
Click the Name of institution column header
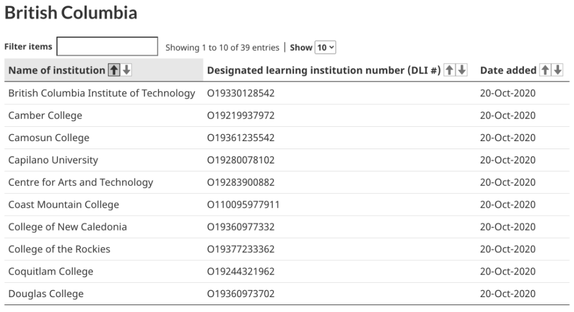57,70
